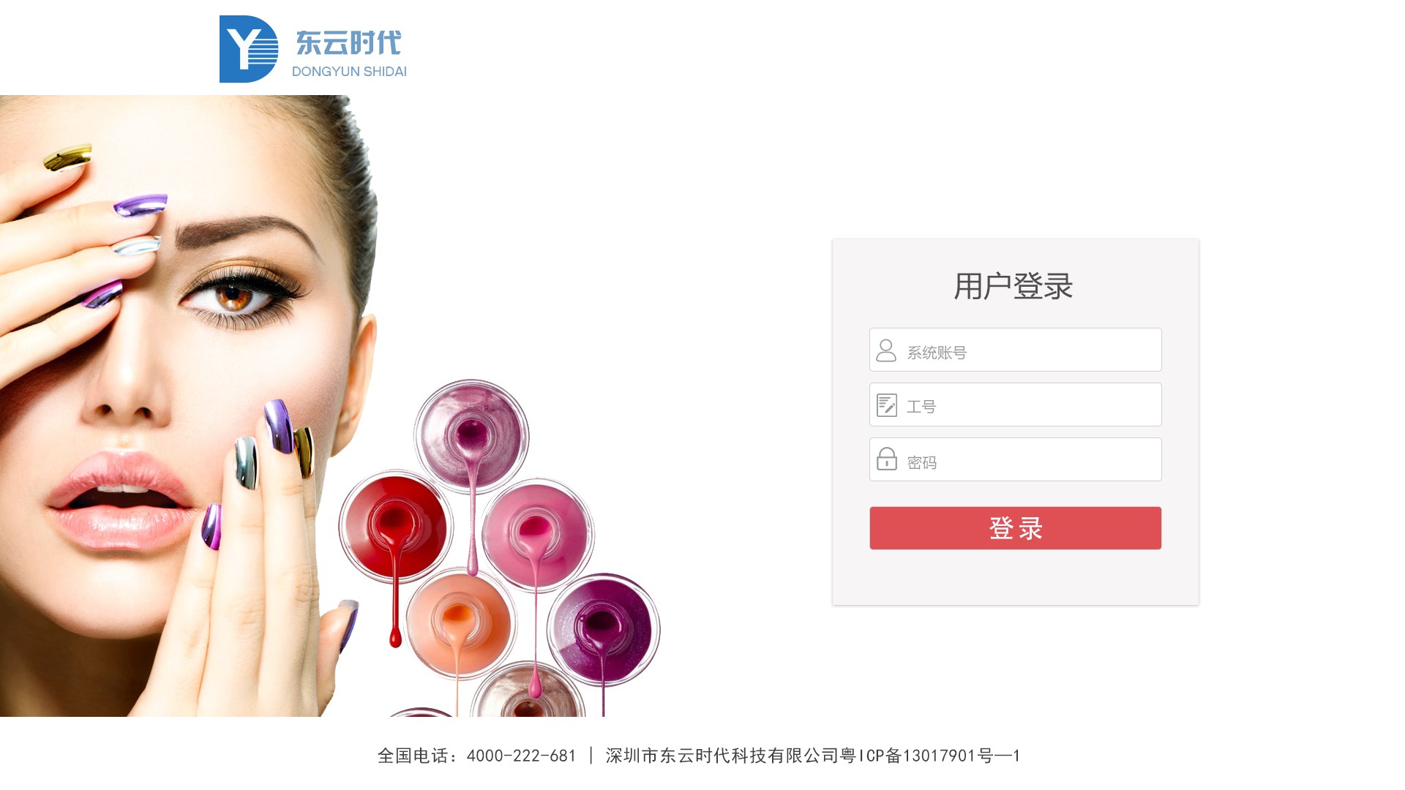
Task: Focus the 系统账号 input field
Action: 1016,350
